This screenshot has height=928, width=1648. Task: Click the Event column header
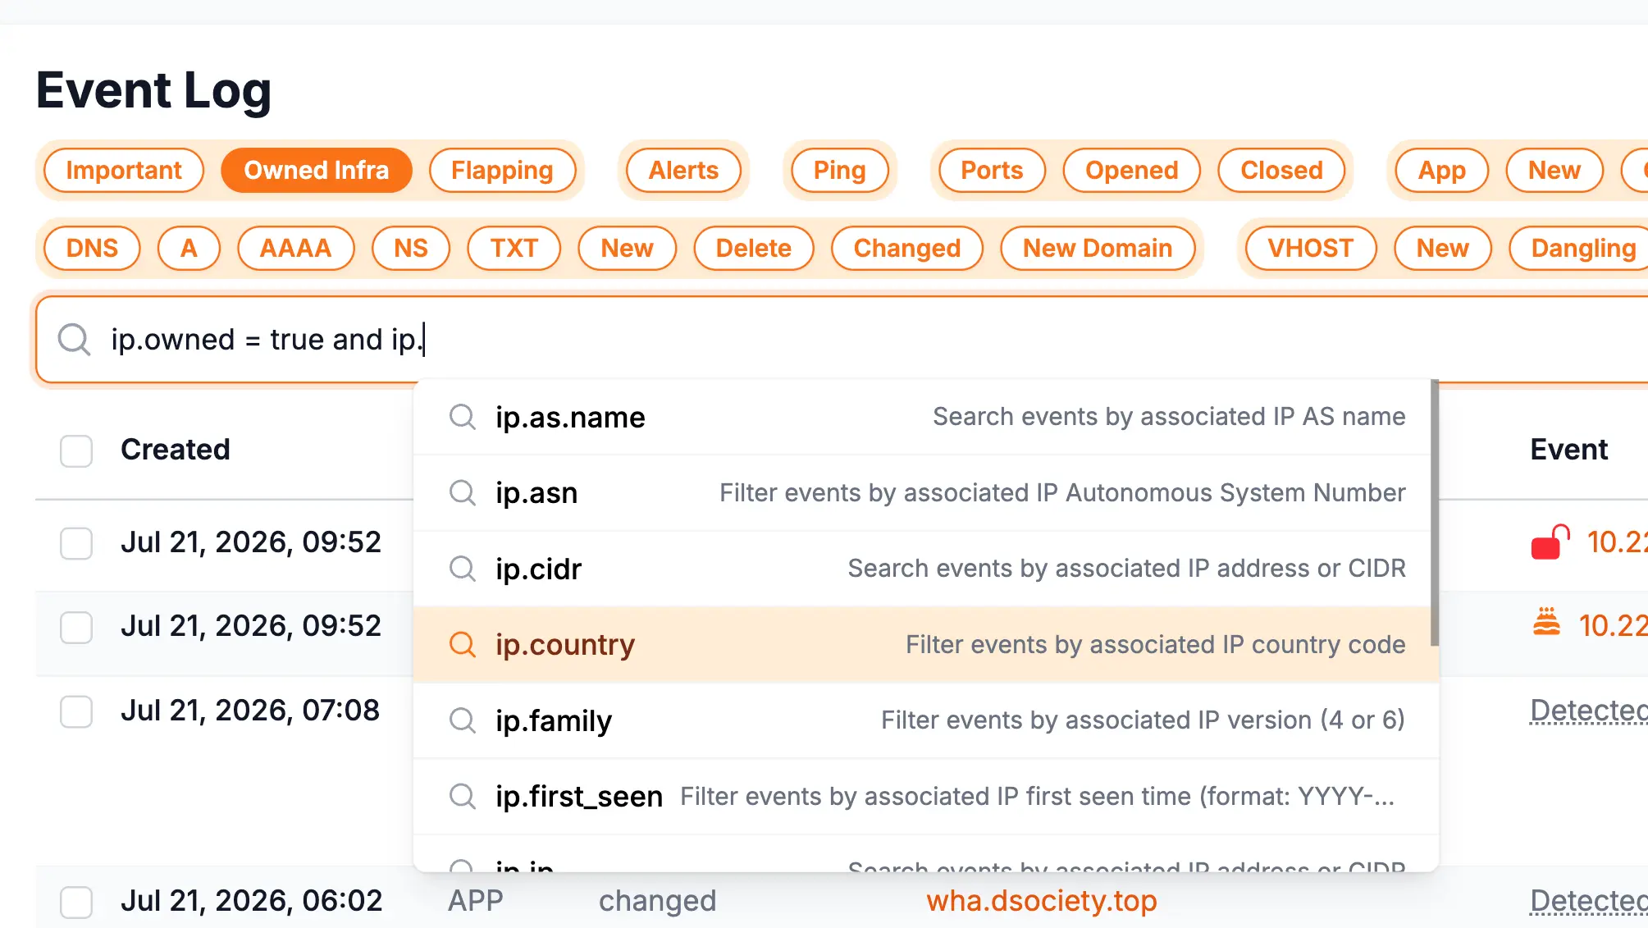pos(1568,450)
